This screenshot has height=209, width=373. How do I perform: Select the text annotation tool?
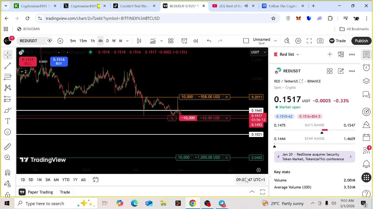coord(8,121)
